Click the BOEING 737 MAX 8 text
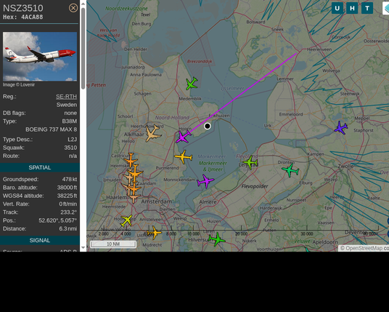 51,129
